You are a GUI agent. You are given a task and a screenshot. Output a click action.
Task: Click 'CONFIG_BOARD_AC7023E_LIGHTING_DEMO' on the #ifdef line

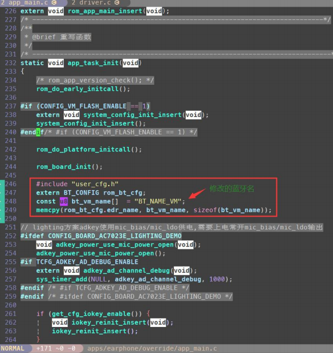coord(115,236)
